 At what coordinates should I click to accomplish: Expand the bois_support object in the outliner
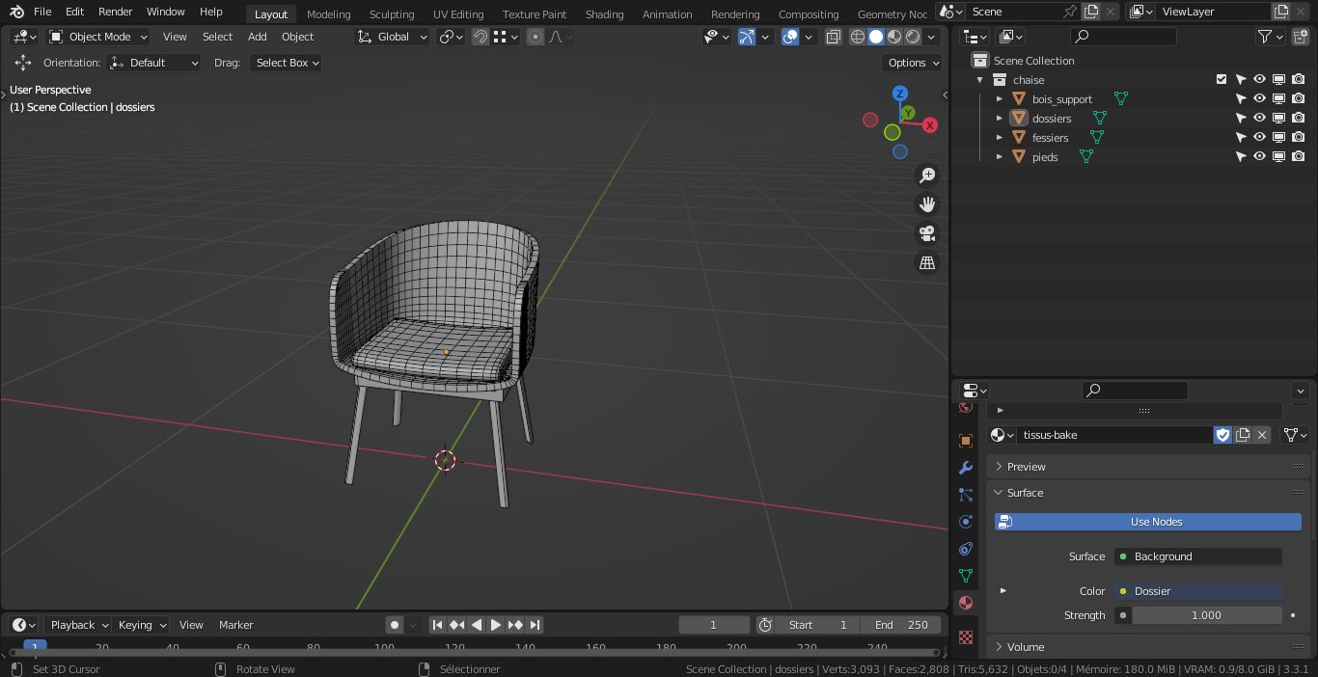(x=1000, y=98)
